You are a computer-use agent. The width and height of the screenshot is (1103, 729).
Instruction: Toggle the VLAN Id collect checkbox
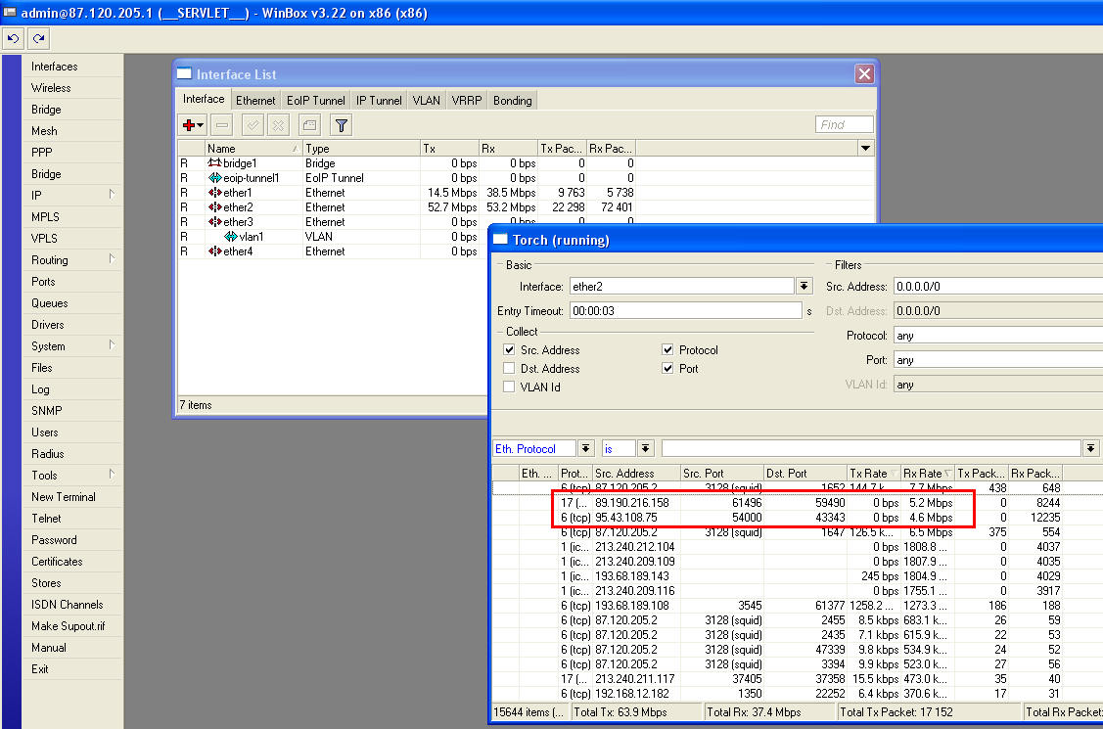pos(509,387)
